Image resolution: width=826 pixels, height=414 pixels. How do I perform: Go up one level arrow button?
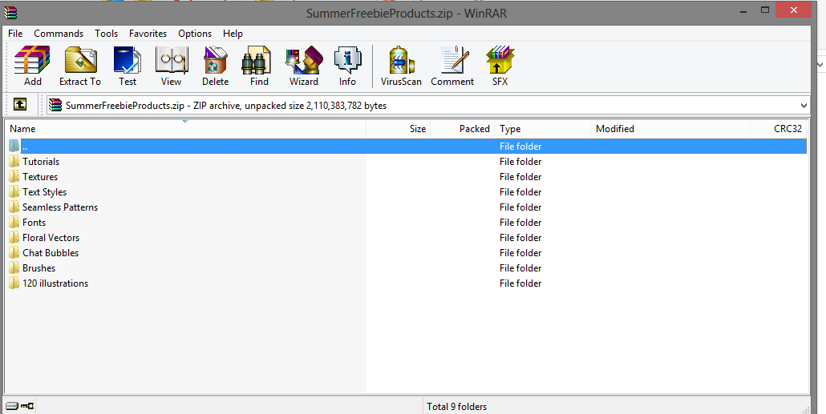[20, 105]
